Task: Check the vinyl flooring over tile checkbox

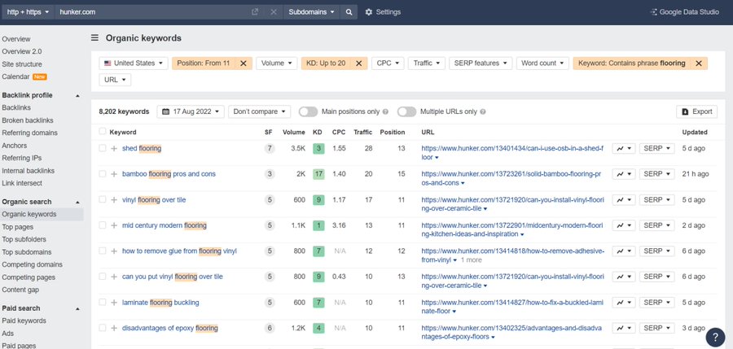Action: pyautogui.click(x=103, y=199)
